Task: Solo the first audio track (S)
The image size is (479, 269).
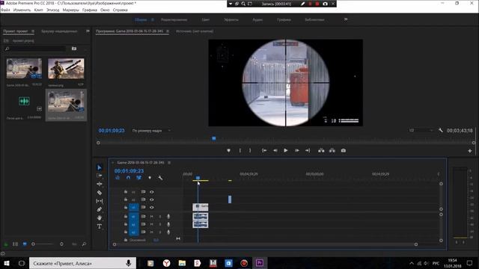Action: (x=159, y=216)
